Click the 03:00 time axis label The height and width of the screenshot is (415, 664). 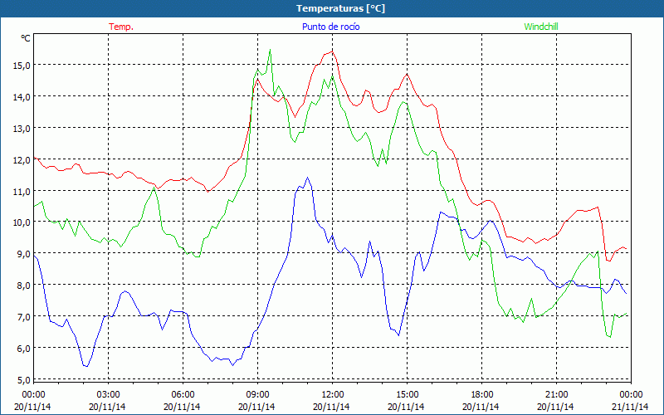pyautogui.click(x=108, y=394)
